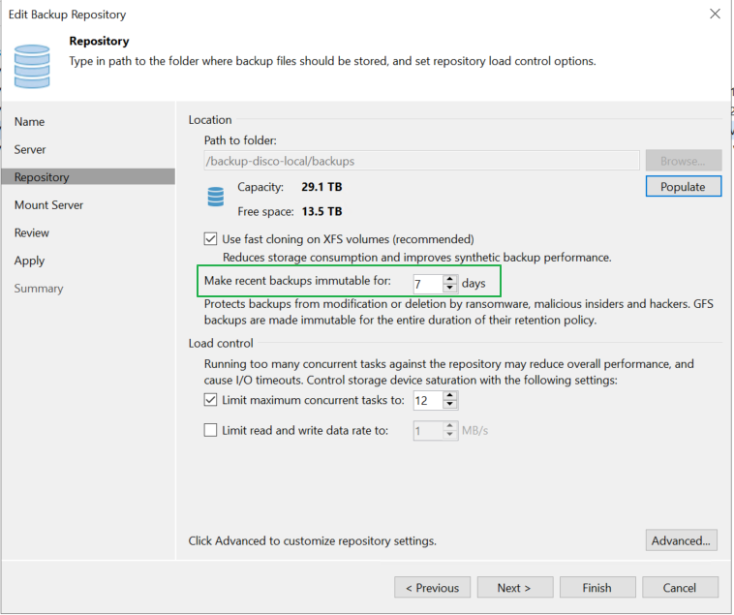Image resolution: width=734 pixels, height=615 pixels.
Task: Click the Finish button
Action: coord(596,588)
